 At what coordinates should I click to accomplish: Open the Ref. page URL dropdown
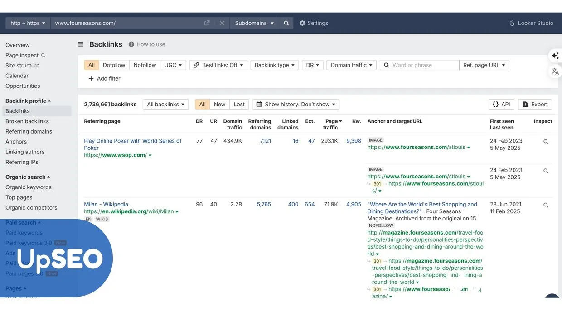(x=484, y=65)
